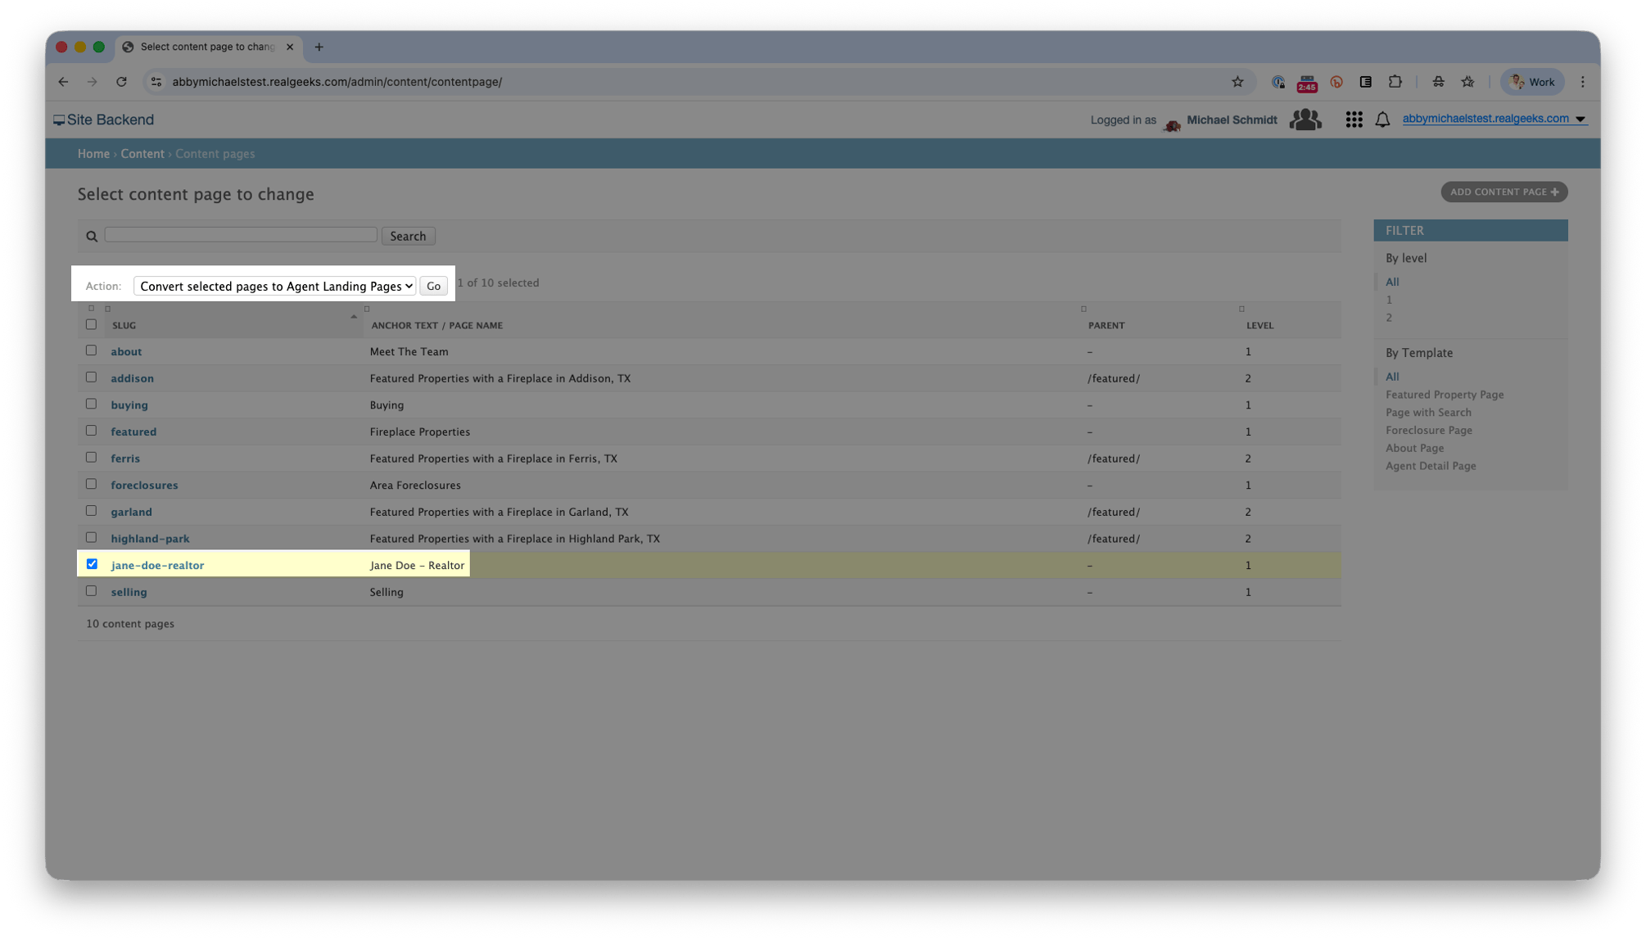1646x940 pixels.
Task: Open the Action dropdown menu
Action: click(x=274, y=286)
